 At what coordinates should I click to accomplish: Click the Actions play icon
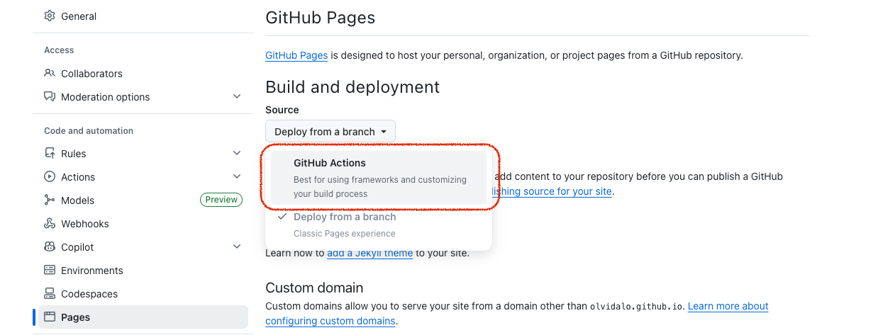tap(50, 177)
